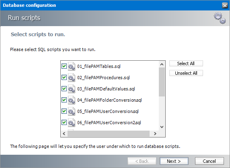The height and width of the screenshot is (168, 230).
Task: Toggle the 02_filePAMProcedures.sql checkbox
Action: tap(64, 78)
